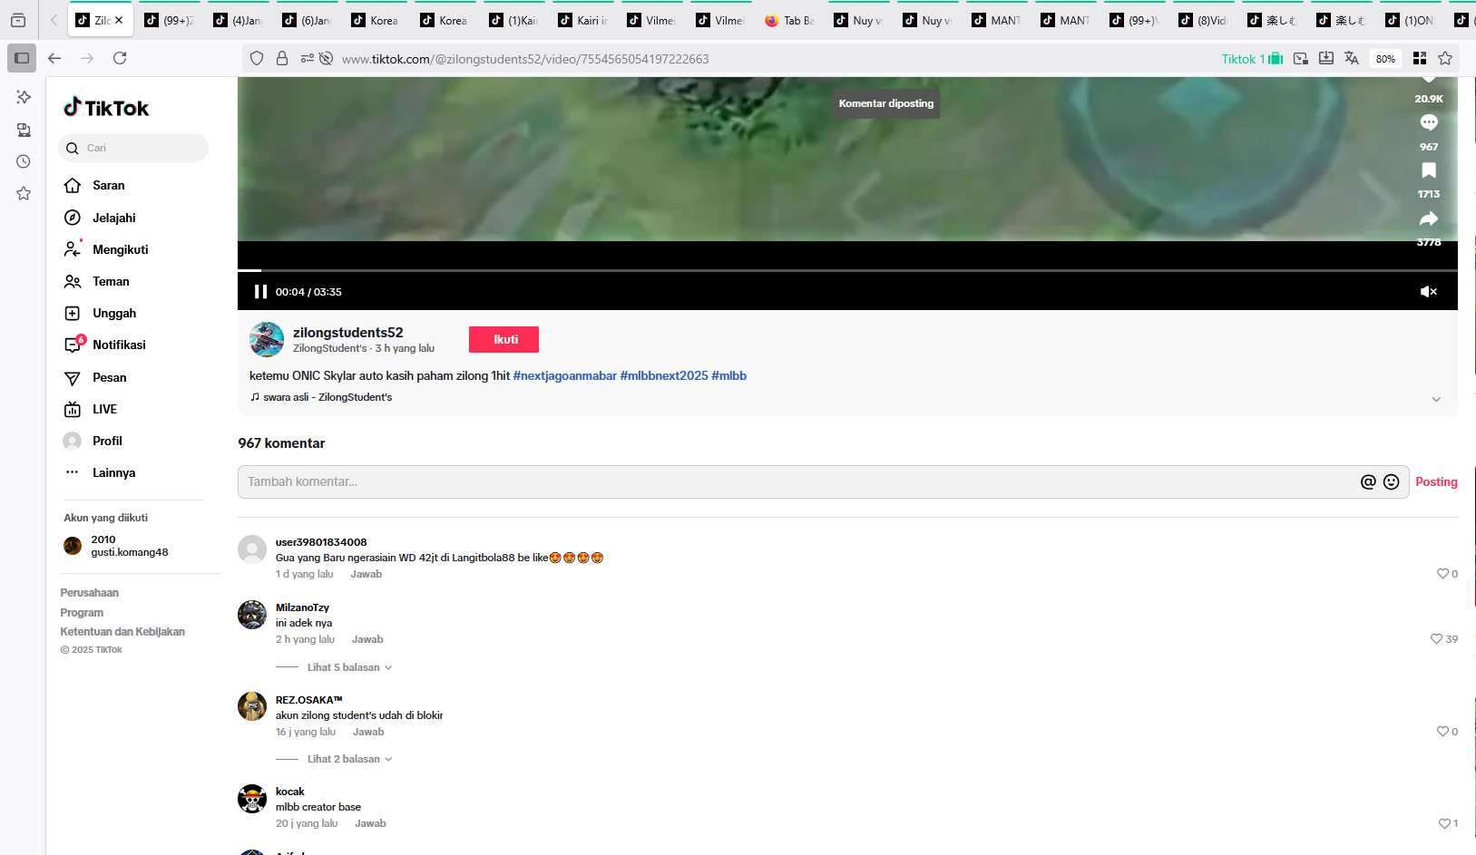Image resolution: width=1476 pixels, height=855 pixels.
Task: Open Pesan messages
Action: (x=95, y=377)
